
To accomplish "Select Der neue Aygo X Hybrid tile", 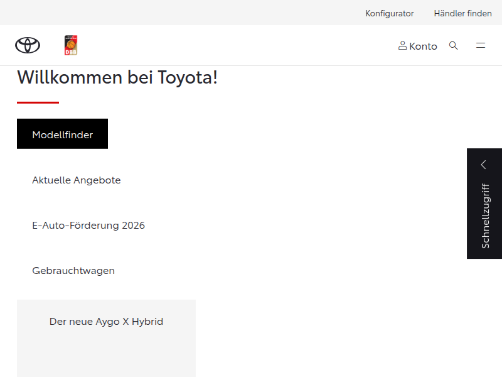I will pyautogui.click(x=106, y=321).
